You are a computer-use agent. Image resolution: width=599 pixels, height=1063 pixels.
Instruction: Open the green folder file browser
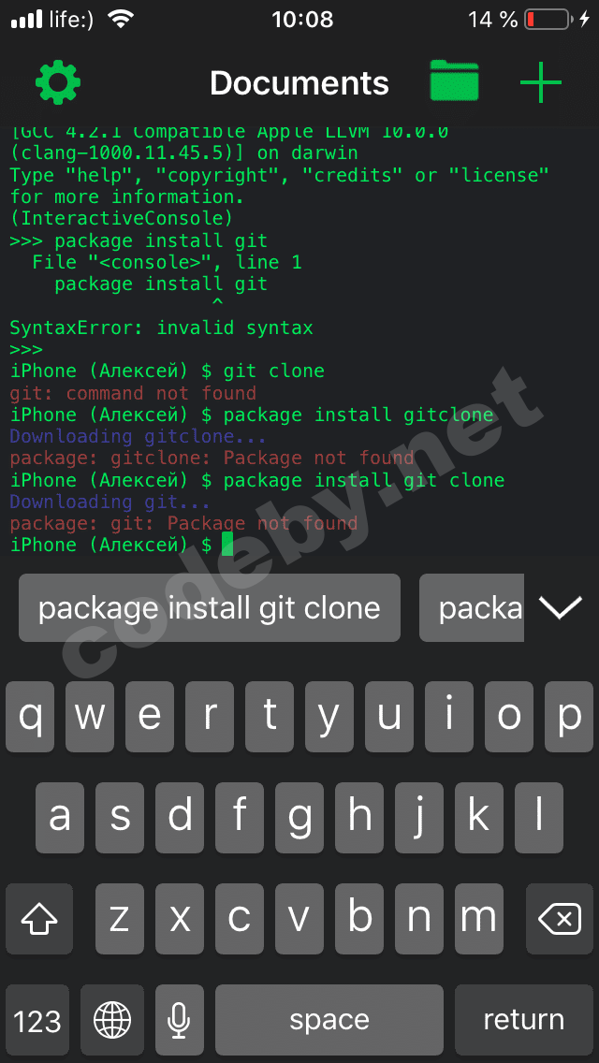pos(455,81)
